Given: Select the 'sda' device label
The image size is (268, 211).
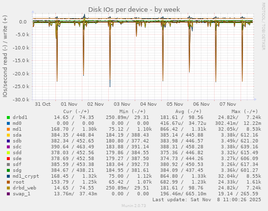Looking at the screenshot, I should coord(17,135).
